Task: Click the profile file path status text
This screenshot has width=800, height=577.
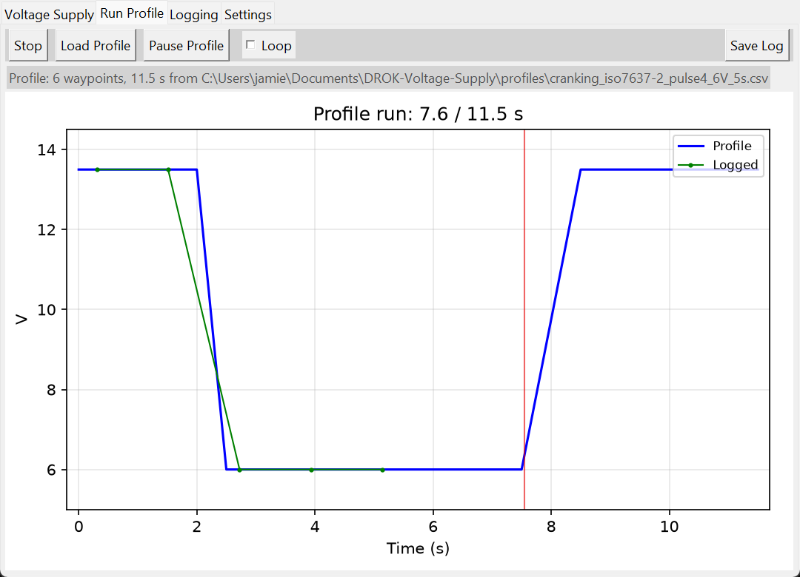Action: [388, 78]
